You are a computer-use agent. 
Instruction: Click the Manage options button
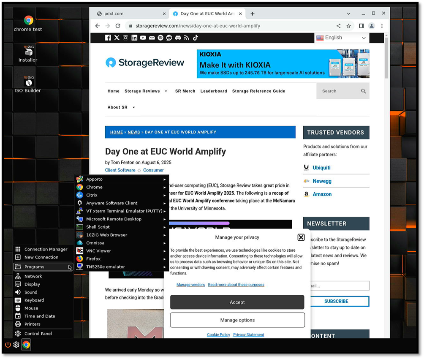pyautogui.click(x=237, y=320)
